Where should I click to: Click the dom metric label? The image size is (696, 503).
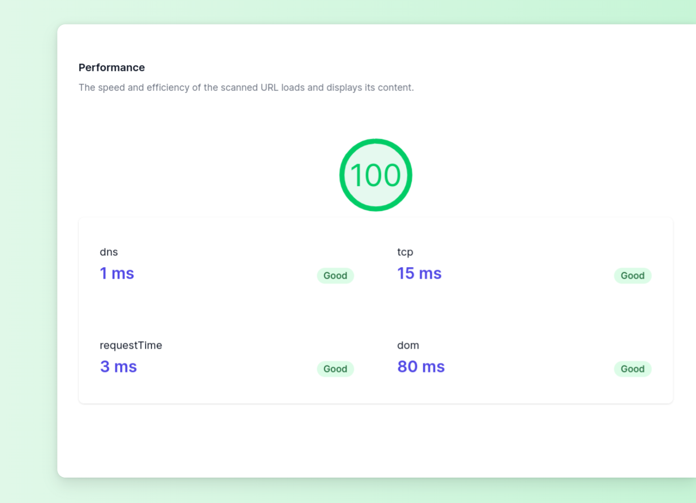(408, 345)
